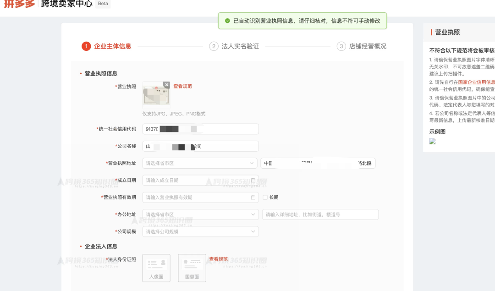The image size is (495, 291).
Task: Click the 拼多多 logo
Action: [x=18, y=4]
